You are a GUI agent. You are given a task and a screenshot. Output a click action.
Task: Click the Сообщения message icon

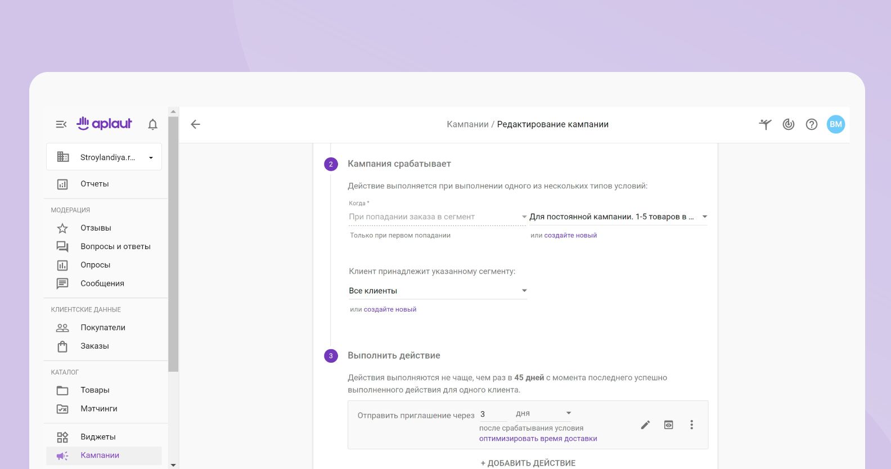point(62,283)
